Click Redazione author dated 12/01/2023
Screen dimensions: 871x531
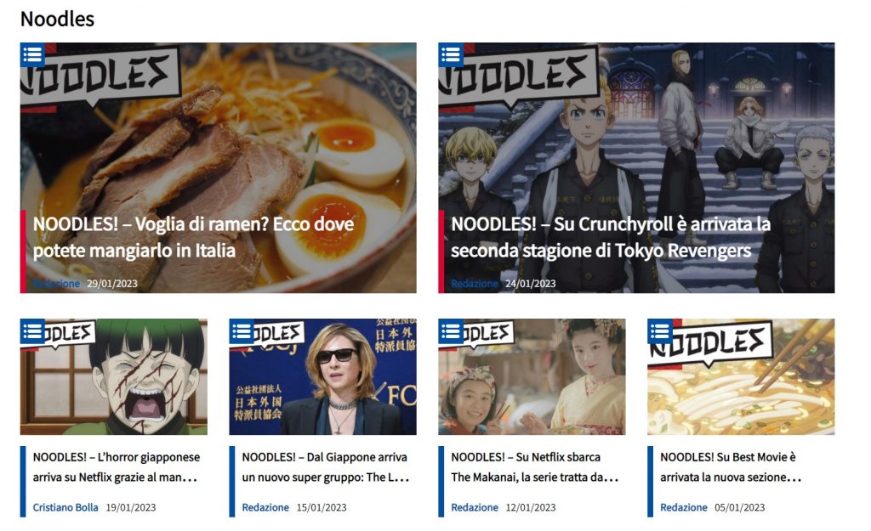tap(475, 507)
